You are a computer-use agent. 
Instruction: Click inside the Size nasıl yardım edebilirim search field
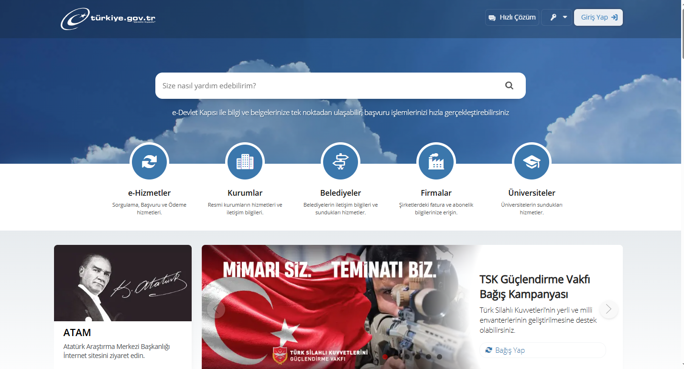click(311, 85)
